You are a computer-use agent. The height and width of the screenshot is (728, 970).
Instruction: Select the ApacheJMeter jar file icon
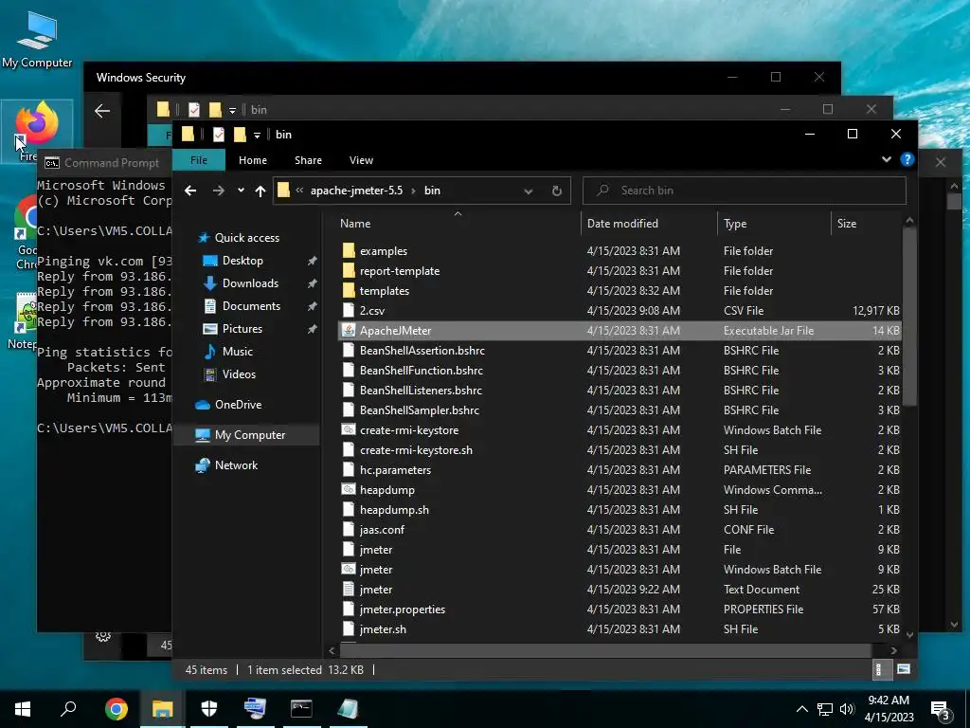coord(349,331)
